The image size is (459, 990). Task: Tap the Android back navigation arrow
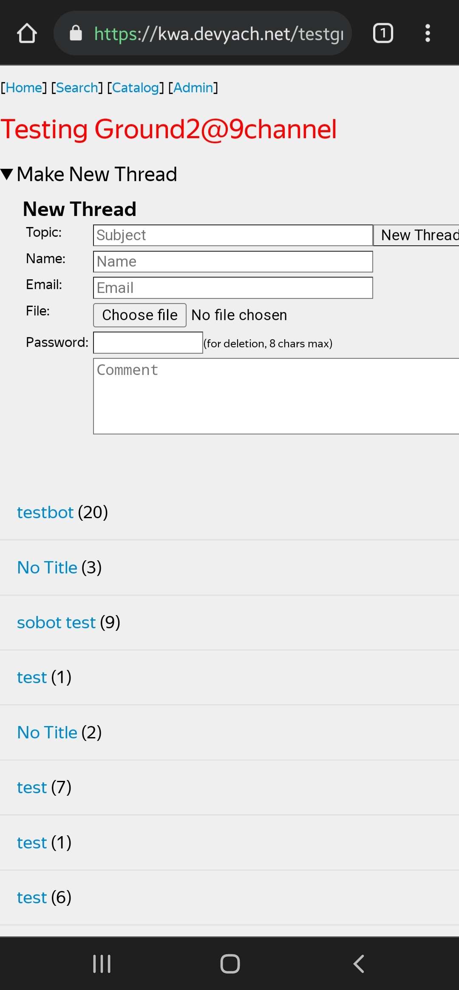tap(359, 964)
